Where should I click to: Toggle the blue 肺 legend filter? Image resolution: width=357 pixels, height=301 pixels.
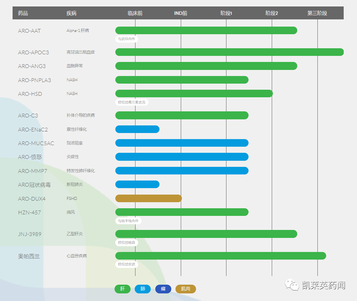(x=143, y=289)
